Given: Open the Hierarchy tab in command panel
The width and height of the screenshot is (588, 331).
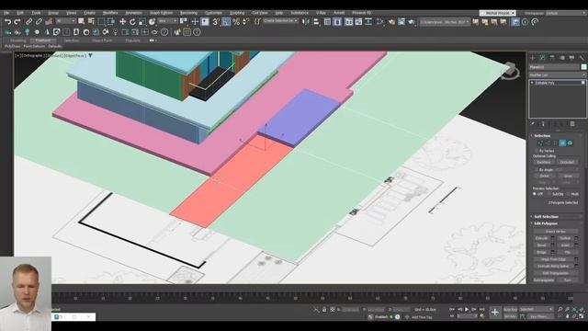Looking at the screenshot, I should click(552, 57).
